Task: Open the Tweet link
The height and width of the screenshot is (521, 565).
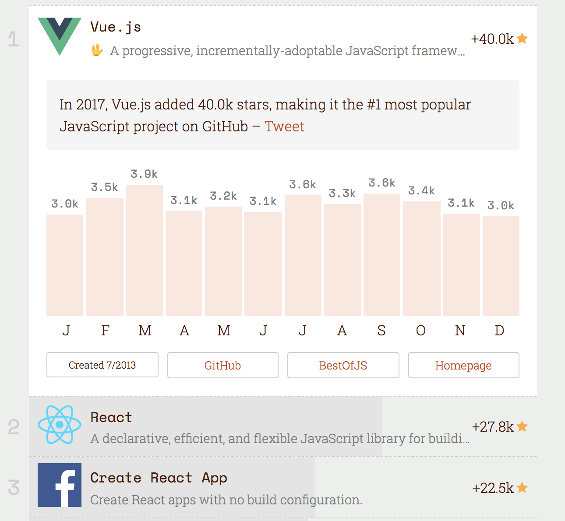Action: [x=284, y=127]
